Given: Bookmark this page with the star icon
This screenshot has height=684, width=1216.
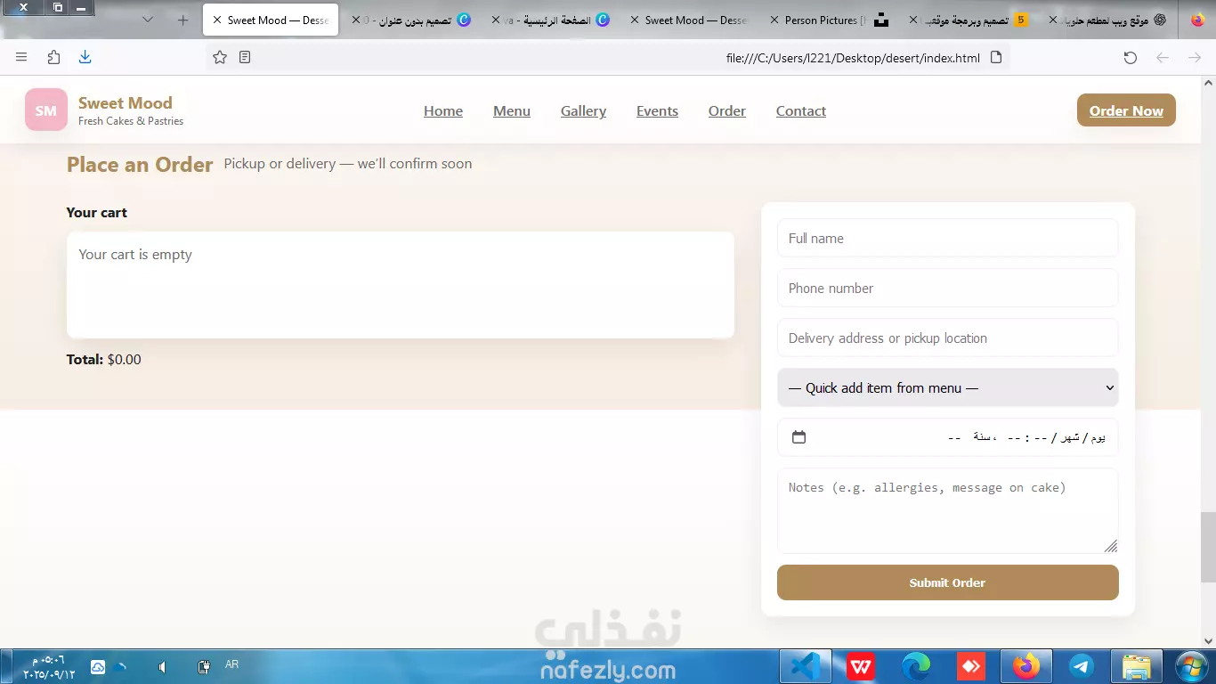Looking at the screenshot, I should point(220,58).
